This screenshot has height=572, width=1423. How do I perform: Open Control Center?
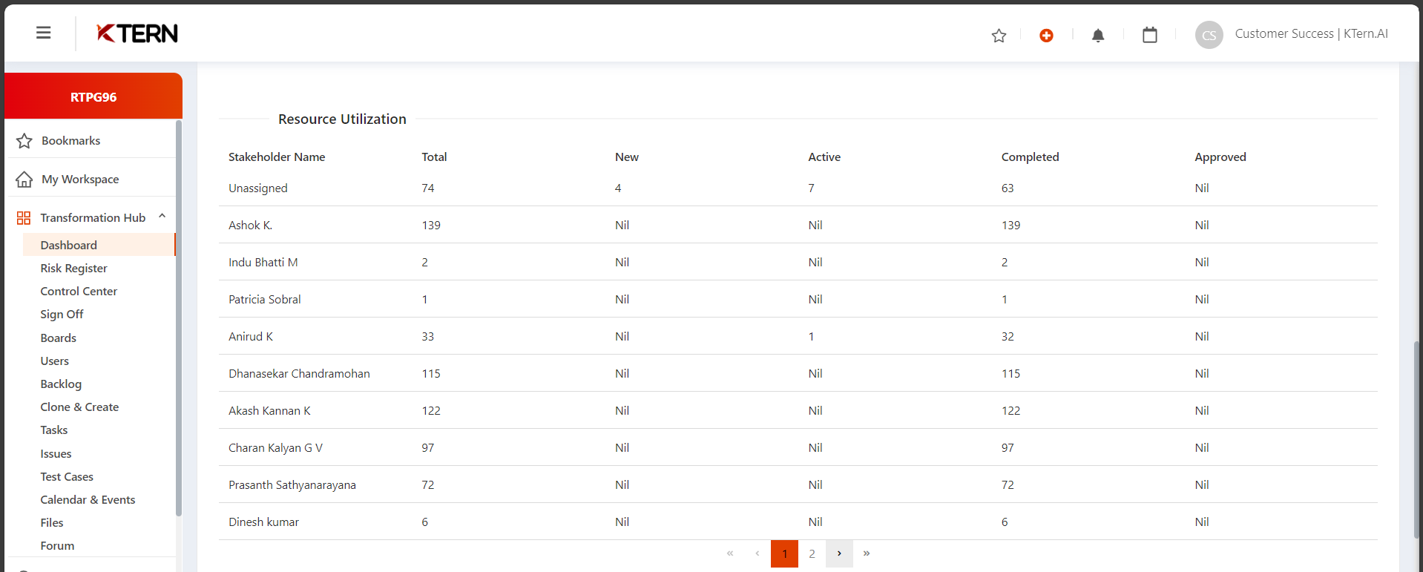pos(79,291)
